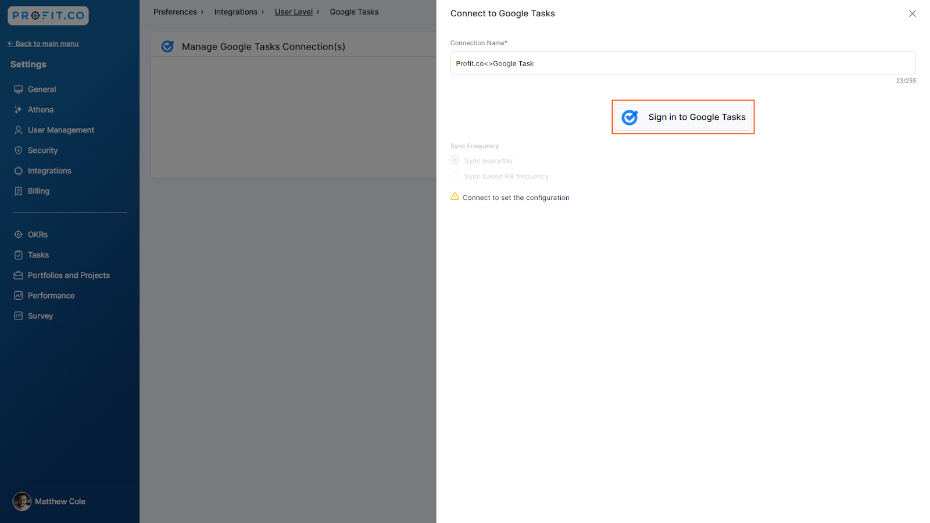Open Tasks settings in the sidebar
The image size is (930, 523).
[38, 255]
